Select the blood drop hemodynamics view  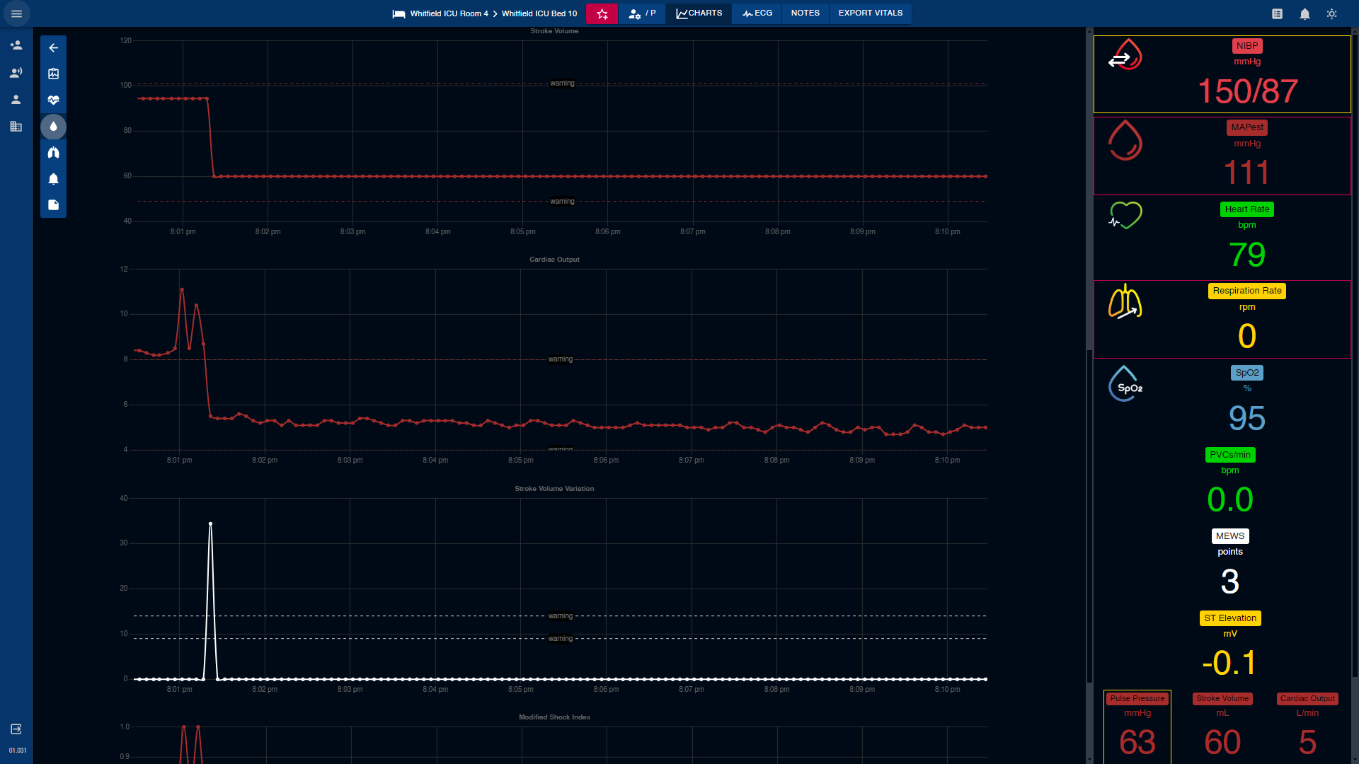pyautogui.click(x=53, y=127)
